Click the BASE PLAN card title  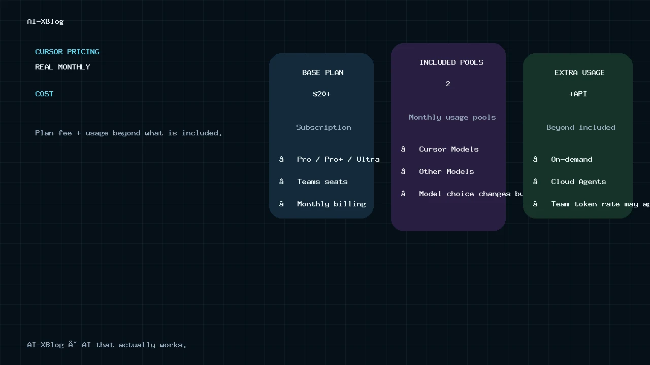(x=323, y=72)
